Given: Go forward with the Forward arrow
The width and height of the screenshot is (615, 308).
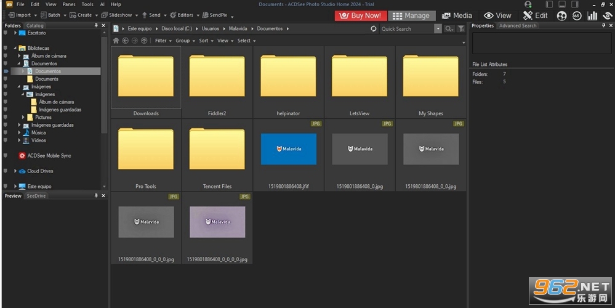Looking at the screenshot, I should coord(135,41).
